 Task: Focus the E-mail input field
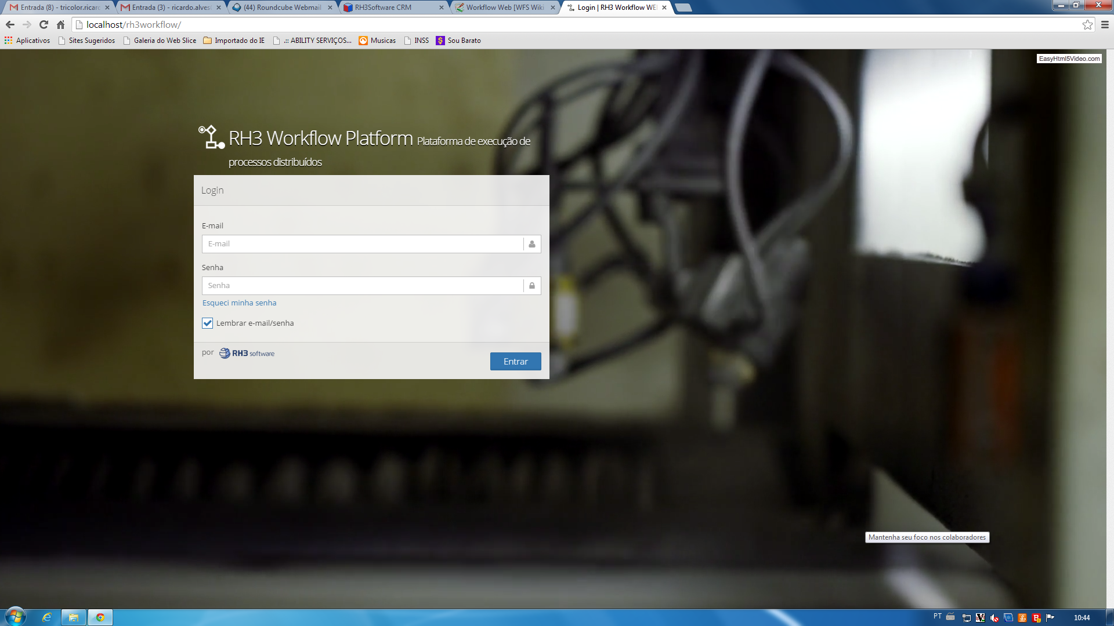click(x=363, y=244)
